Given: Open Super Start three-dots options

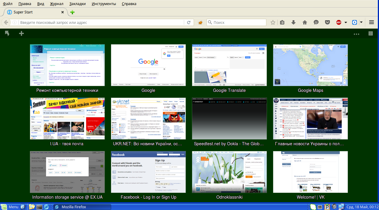Looking at the screenshot, I should click(x=356, y=34).
